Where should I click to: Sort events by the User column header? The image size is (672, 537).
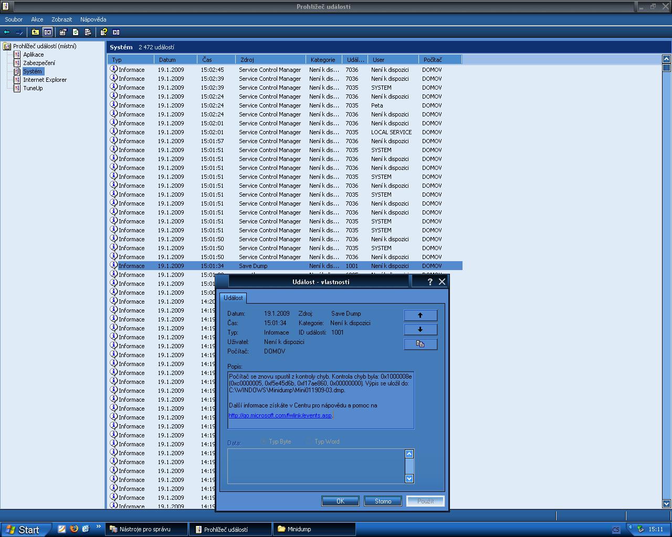coord(393,60)
